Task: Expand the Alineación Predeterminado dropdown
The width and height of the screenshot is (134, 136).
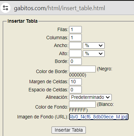Action: click(x=90, y=97)
